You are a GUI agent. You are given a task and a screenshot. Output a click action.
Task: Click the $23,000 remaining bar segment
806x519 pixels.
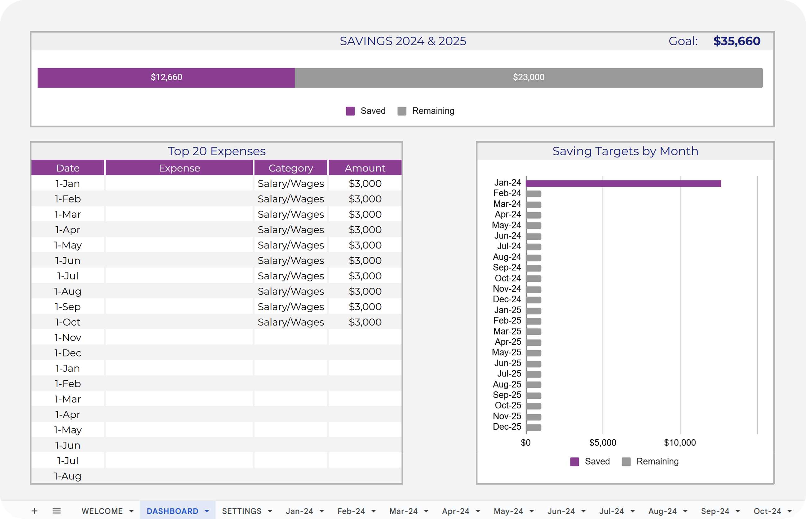pos(528,78)
